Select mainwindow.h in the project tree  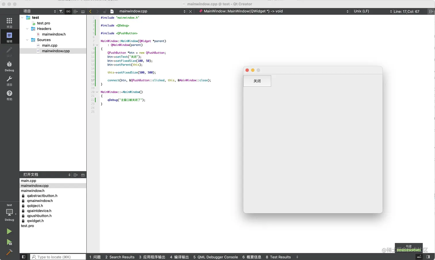(x=54, y=34)
